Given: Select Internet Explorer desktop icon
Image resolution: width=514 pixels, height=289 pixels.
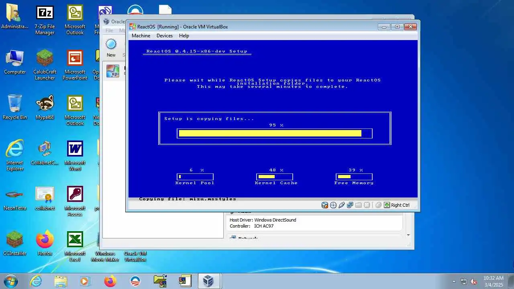Looking at the screenshot, I should (15, 156).
